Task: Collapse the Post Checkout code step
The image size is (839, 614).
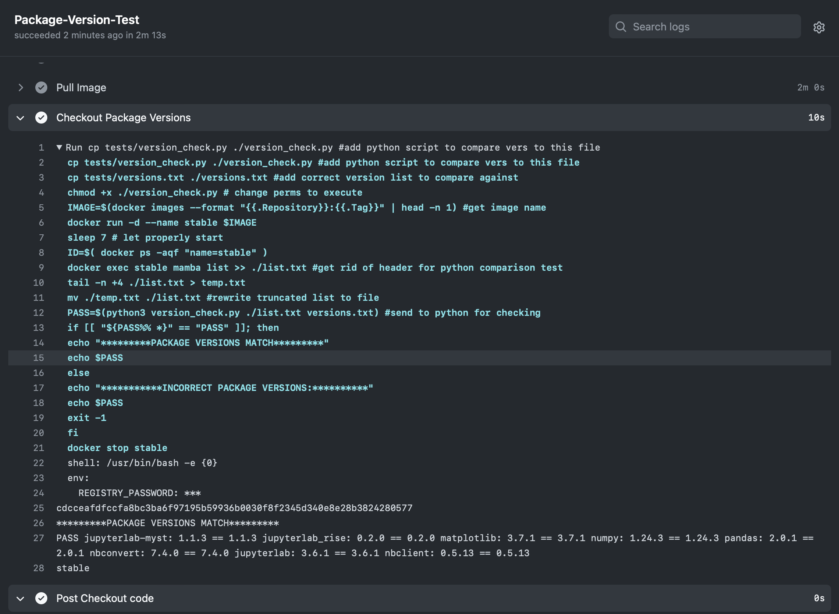Action: (x=21, y=598)
